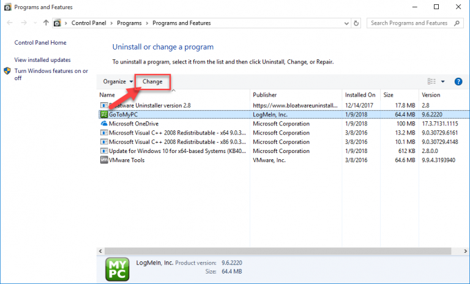This screenshot has height=284, width=470.
Task: Open View installed updates link
Action: 42,60
